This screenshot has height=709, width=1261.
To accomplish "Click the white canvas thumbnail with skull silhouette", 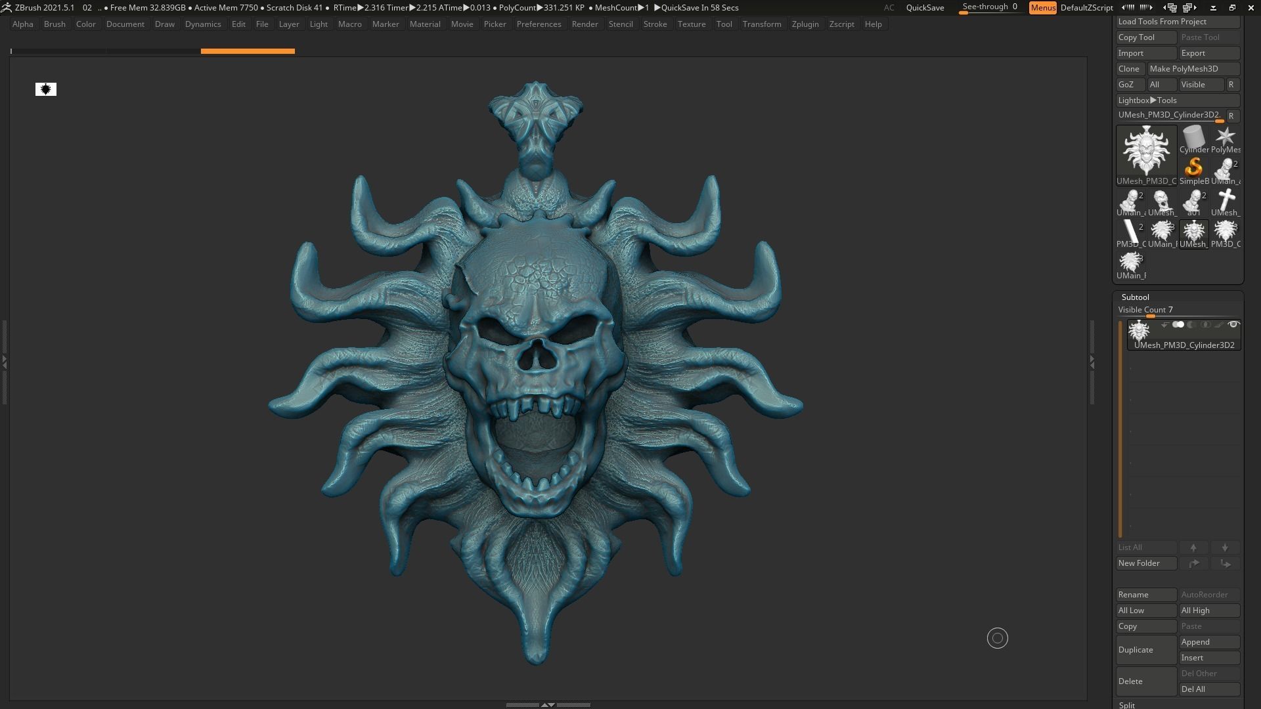I will click(x=46, y=89).
